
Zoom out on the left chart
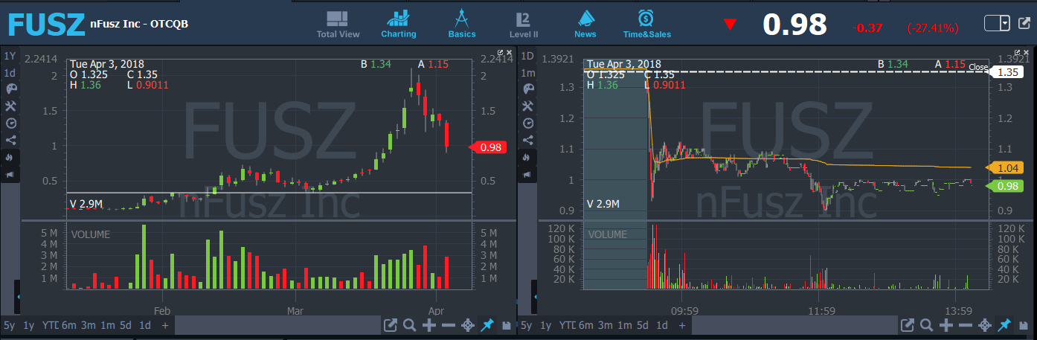tap(448, 325)
